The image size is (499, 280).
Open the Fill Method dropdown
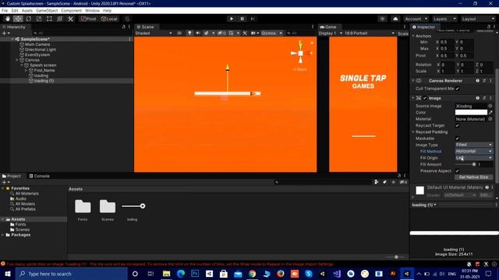click(474, 152)
